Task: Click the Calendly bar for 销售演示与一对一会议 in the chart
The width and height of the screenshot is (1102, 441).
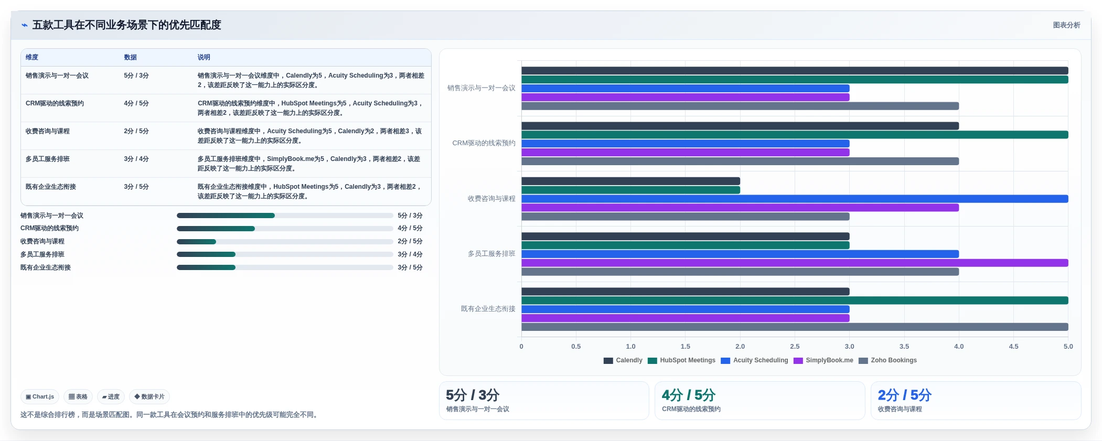Action: pyautogui.click(x=795, y=71)
